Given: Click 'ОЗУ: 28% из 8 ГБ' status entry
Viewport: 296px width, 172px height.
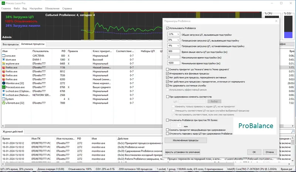Looking at the screenshot, I should 105,169.
